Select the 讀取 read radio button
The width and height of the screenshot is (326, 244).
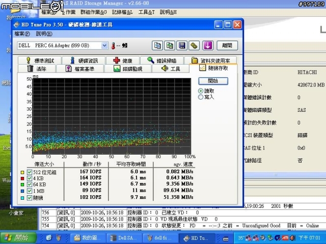pos(201,91)
